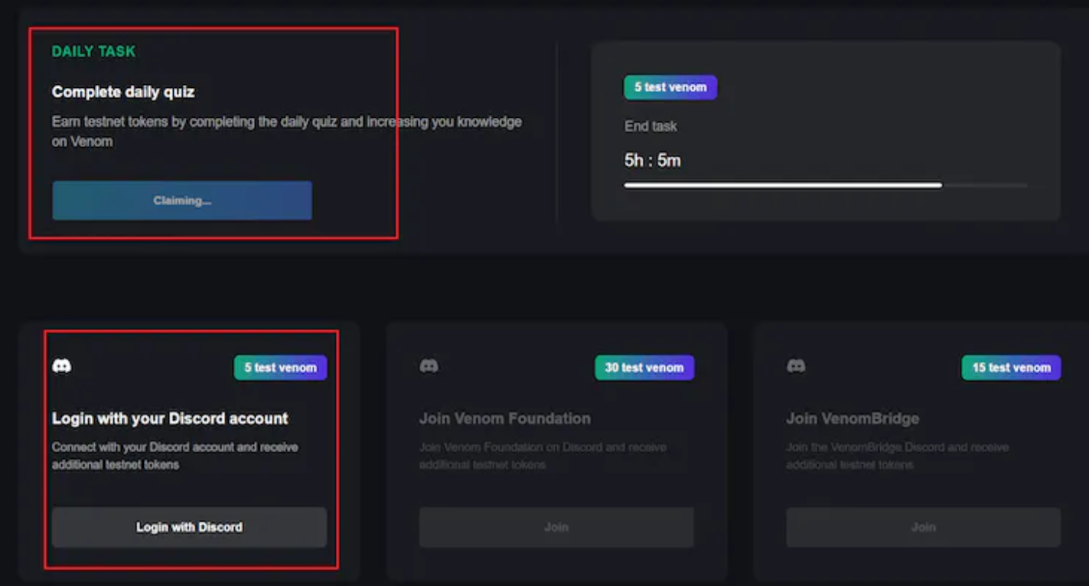Screen dimensions: 1089x586
Task: Click the Discord icon on the Login card
Action: 62,366
